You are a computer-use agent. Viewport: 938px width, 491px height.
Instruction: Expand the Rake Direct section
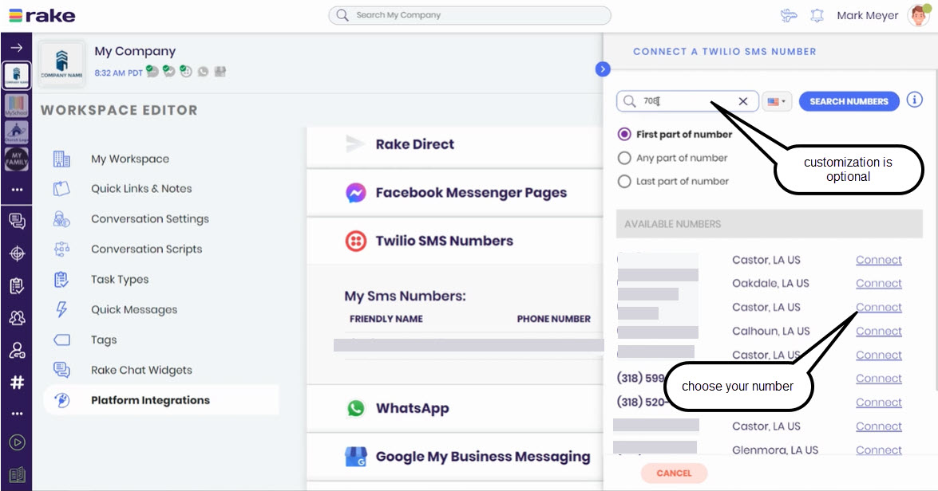pos(455,144)
